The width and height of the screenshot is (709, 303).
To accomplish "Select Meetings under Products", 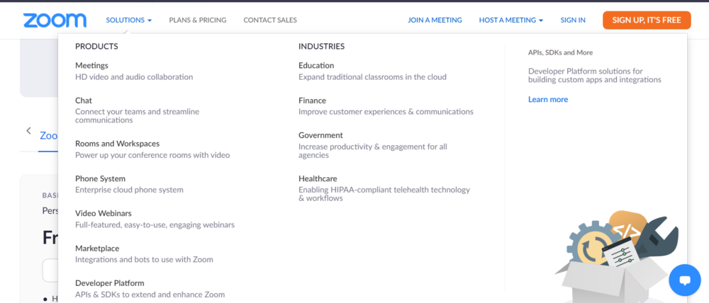I will tap(91, 65).
